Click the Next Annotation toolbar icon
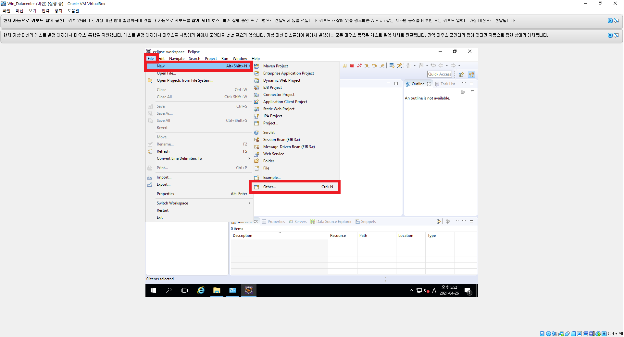Screen dimensions: 624x337 tap(408, 66)
